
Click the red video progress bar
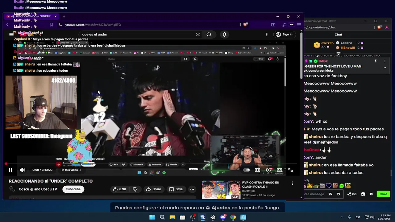[151, 164]
